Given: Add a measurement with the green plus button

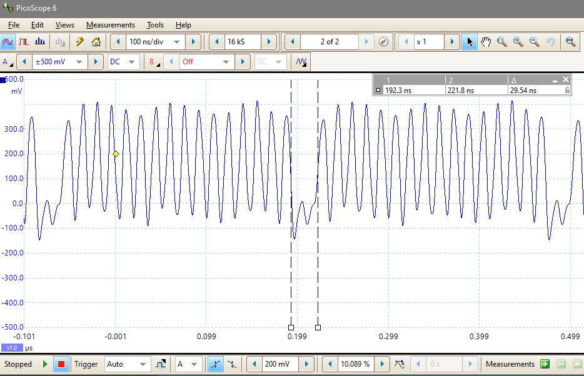Looking at the screenshot, I should 545,364.
